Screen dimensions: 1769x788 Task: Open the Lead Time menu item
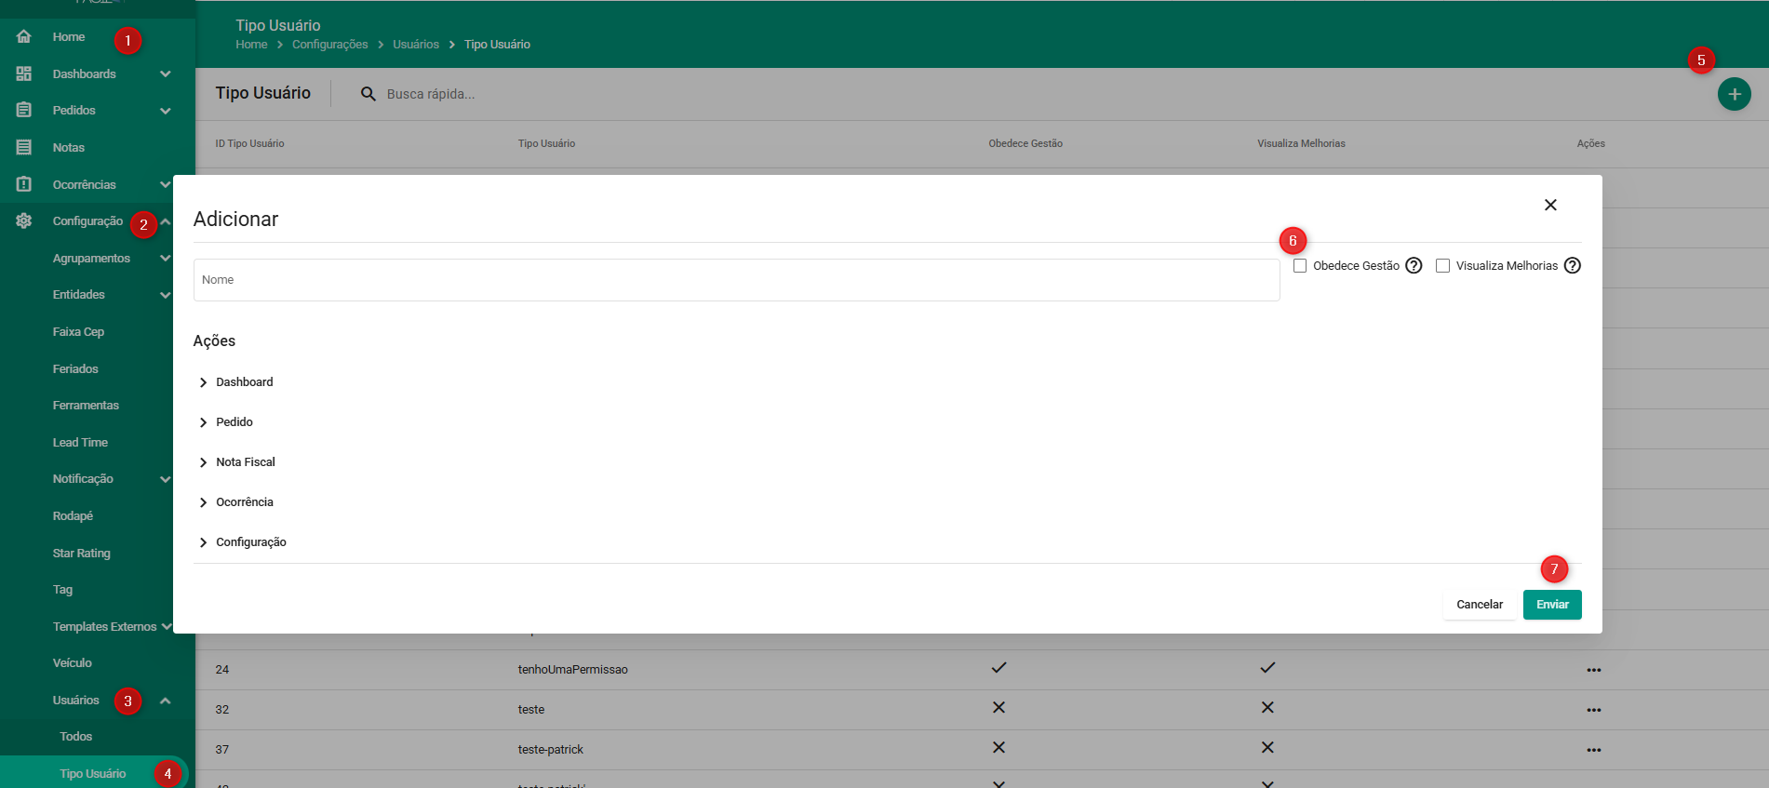[80, 442]
